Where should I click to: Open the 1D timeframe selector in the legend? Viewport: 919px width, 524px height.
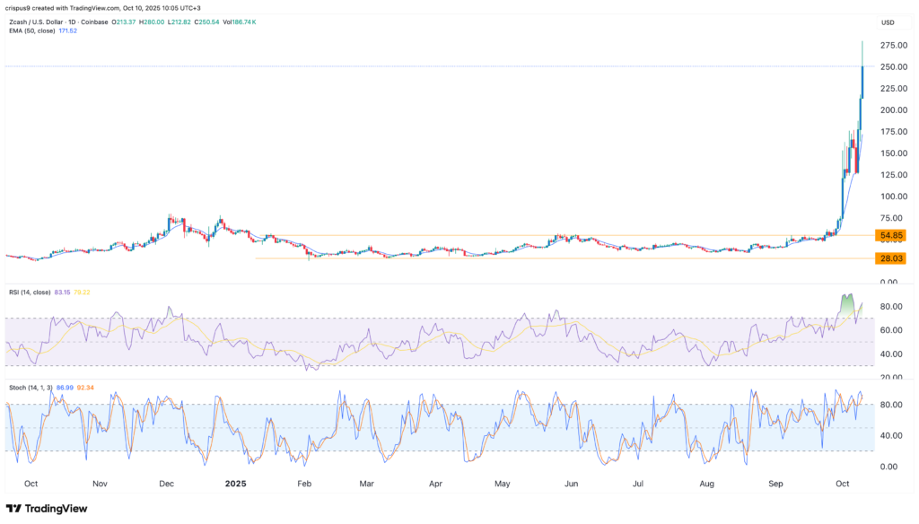pos(70,22)
